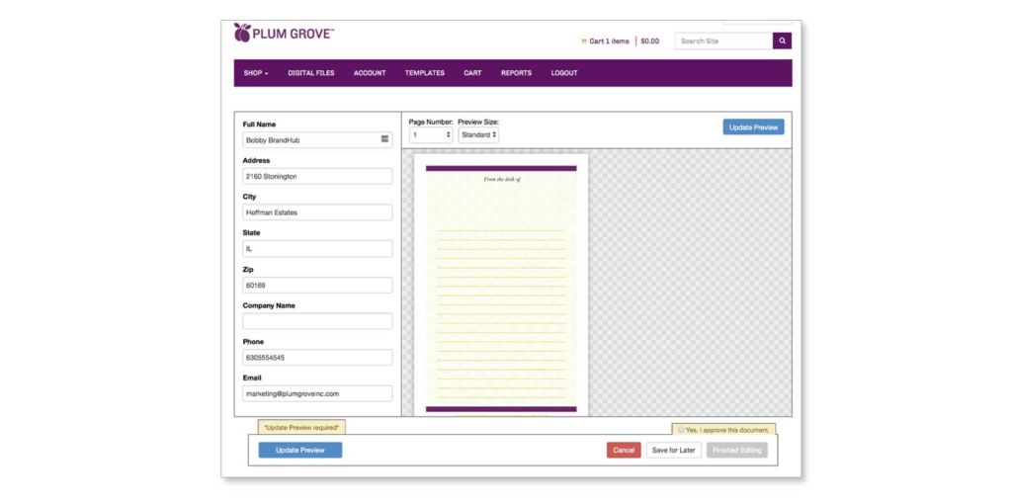Click the shopping cart icon
This screenshot has height=504, width=1012.
coord(584,42)
